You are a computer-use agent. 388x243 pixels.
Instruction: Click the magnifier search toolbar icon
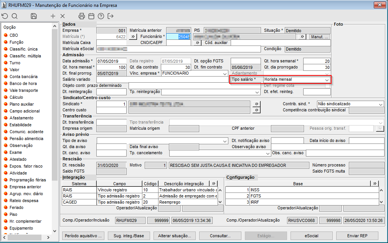tap(15, 16)
